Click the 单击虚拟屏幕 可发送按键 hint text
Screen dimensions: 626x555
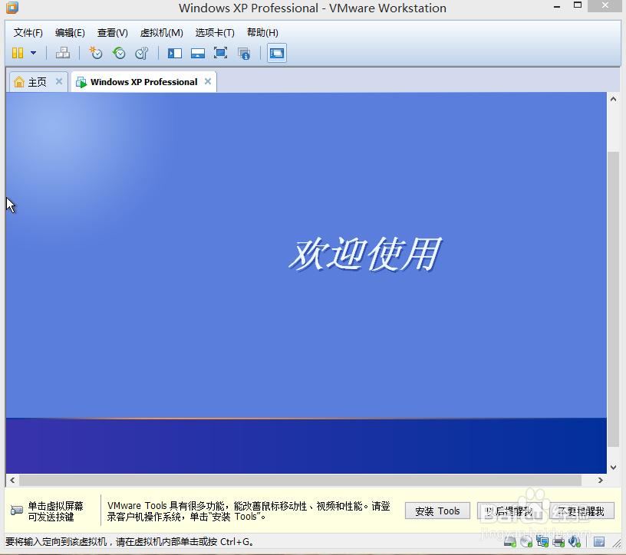55,511
